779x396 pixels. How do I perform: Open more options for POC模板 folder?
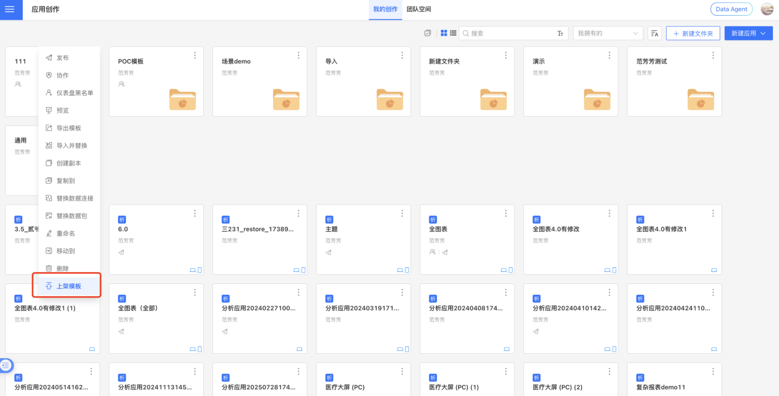pyautogui.click(x=195, y=56)
